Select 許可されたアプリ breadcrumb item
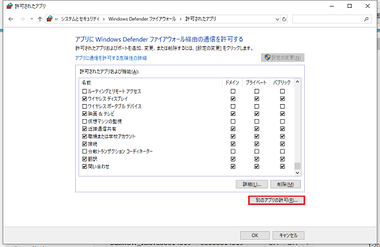380x247 pixels. [x=201, y=19]
